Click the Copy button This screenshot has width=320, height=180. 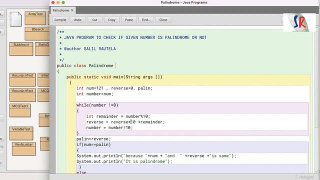coord(112,20)
